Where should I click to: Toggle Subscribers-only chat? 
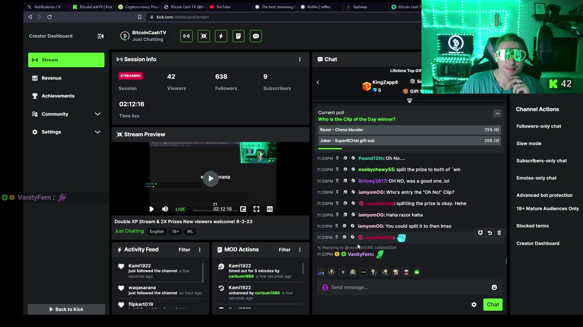(542, 161)
